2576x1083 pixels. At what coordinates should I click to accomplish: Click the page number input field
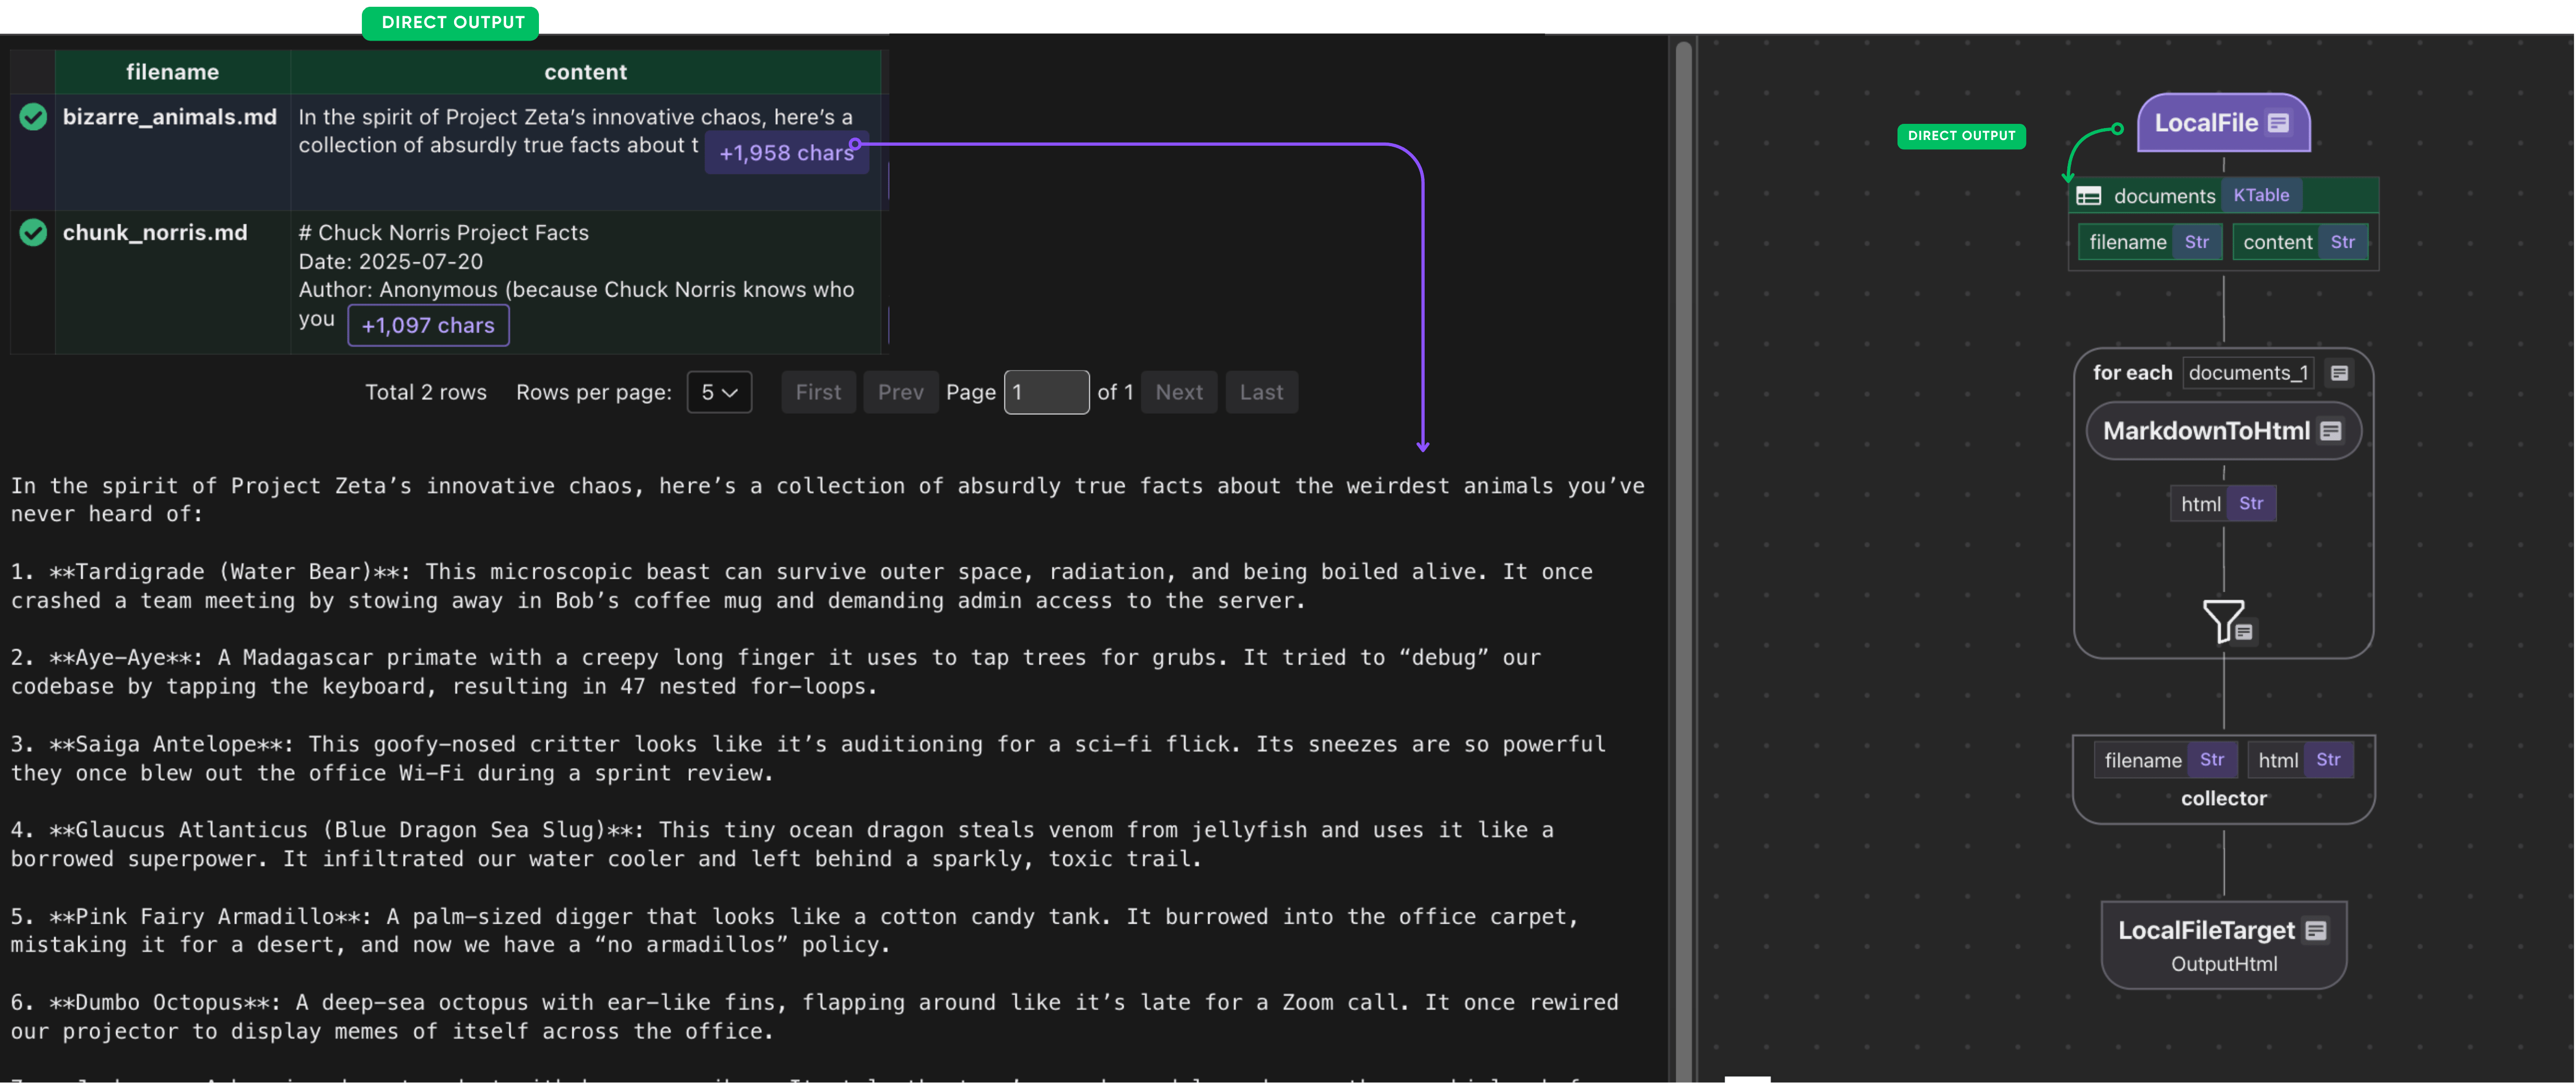tap(1046, 392)
